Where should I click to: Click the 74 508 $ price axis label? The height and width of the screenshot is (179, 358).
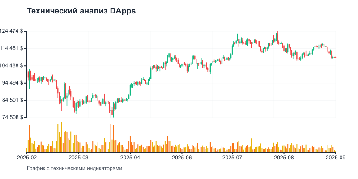(13, 117)
